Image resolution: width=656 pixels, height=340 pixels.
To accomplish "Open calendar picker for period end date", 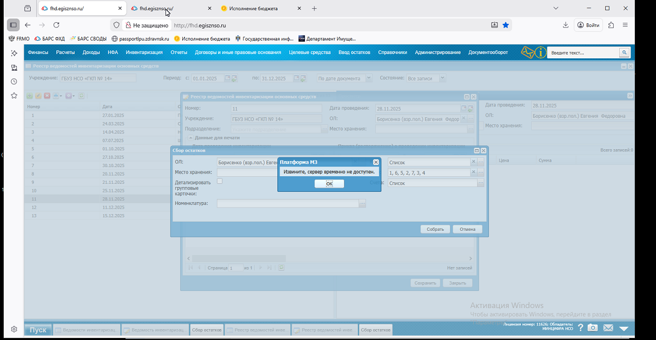I will pyautogui.click(x=296, y=78).
